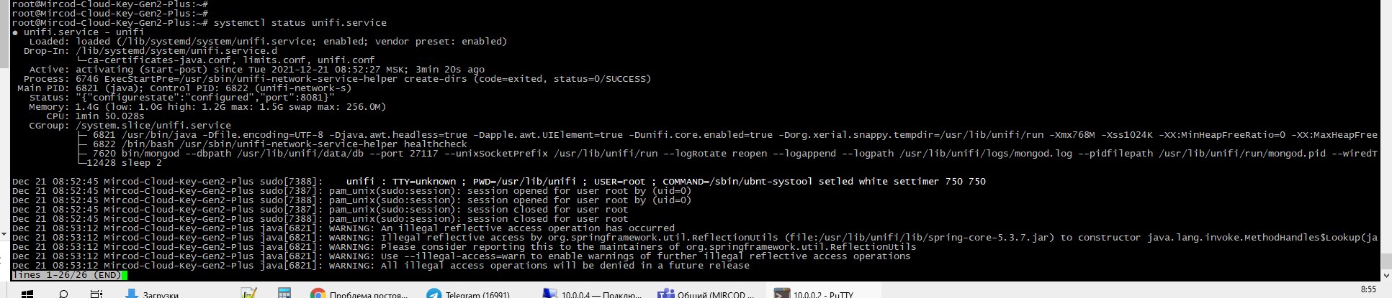The image size is (1392, 298).
Task: Open the Загрузки downloads window
Action: [x=153, y=294]
